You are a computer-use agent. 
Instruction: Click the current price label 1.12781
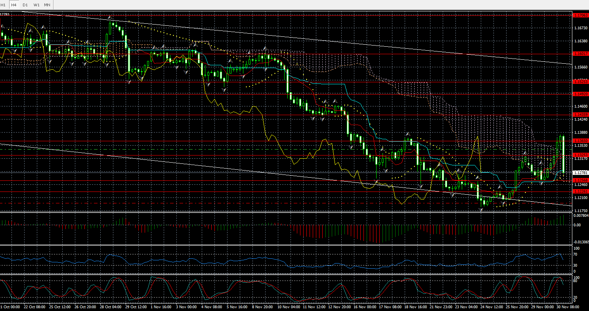pos(581,173)
